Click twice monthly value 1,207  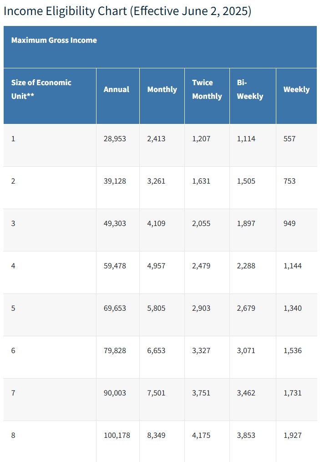[201, 139]
